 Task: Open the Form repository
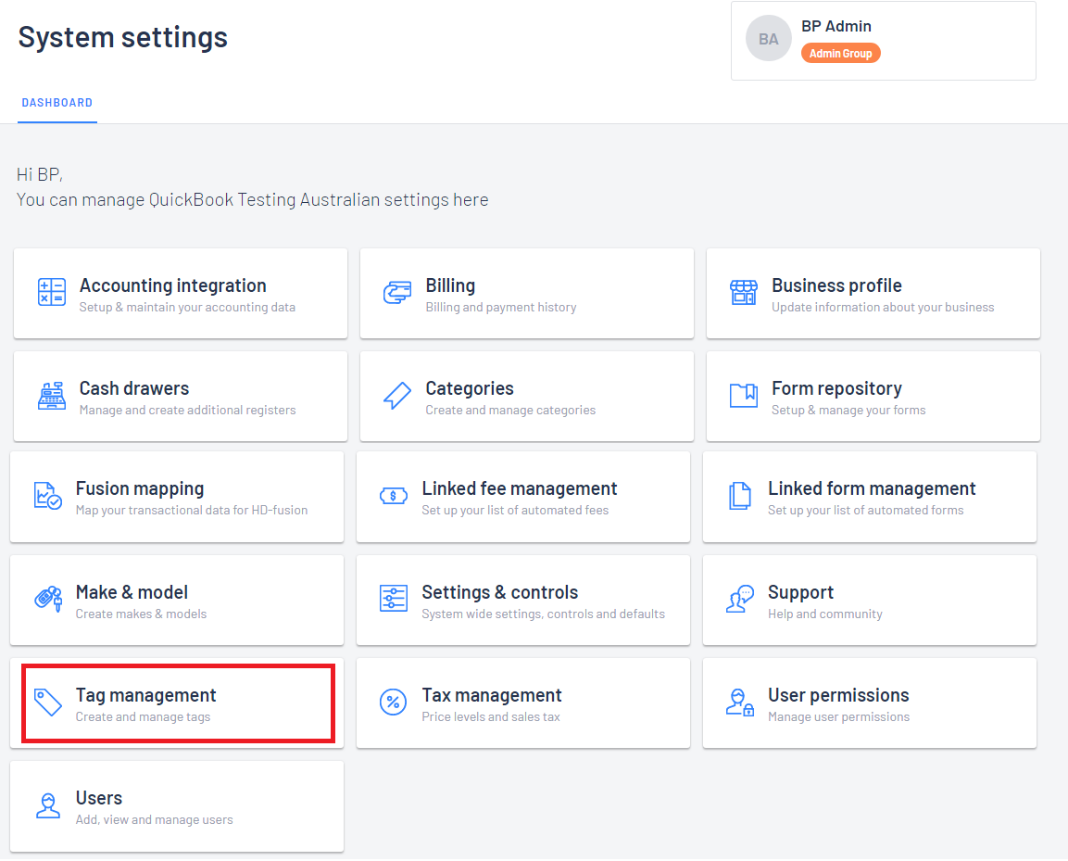pyautogui.click(x=836, y=388)
